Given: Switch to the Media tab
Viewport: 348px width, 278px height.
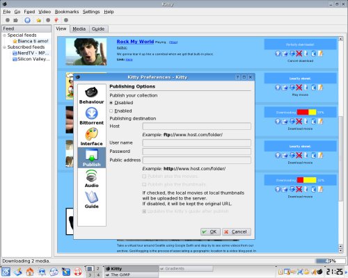Looking at the screenshot, I should click(79, 29).
